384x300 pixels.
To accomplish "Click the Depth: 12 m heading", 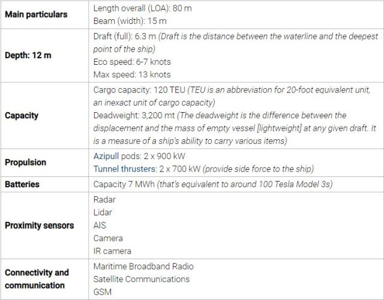I will [28, 55].
